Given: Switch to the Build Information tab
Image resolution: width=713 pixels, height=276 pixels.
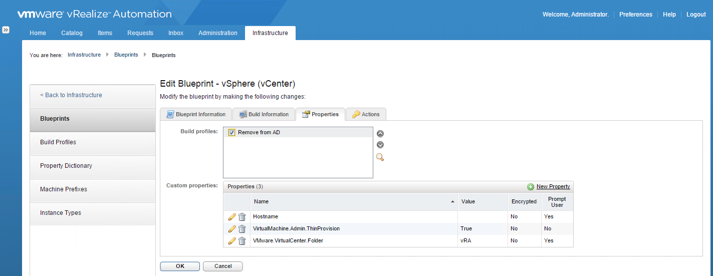Looking at the screenshot, I should point(264,114).
